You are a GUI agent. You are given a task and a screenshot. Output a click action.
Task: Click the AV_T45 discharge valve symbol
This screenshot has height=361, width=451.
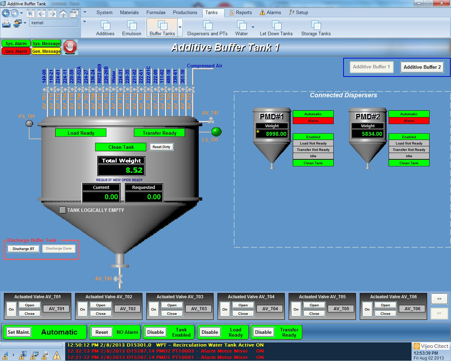pyautogui.click(x=120, y=279)
